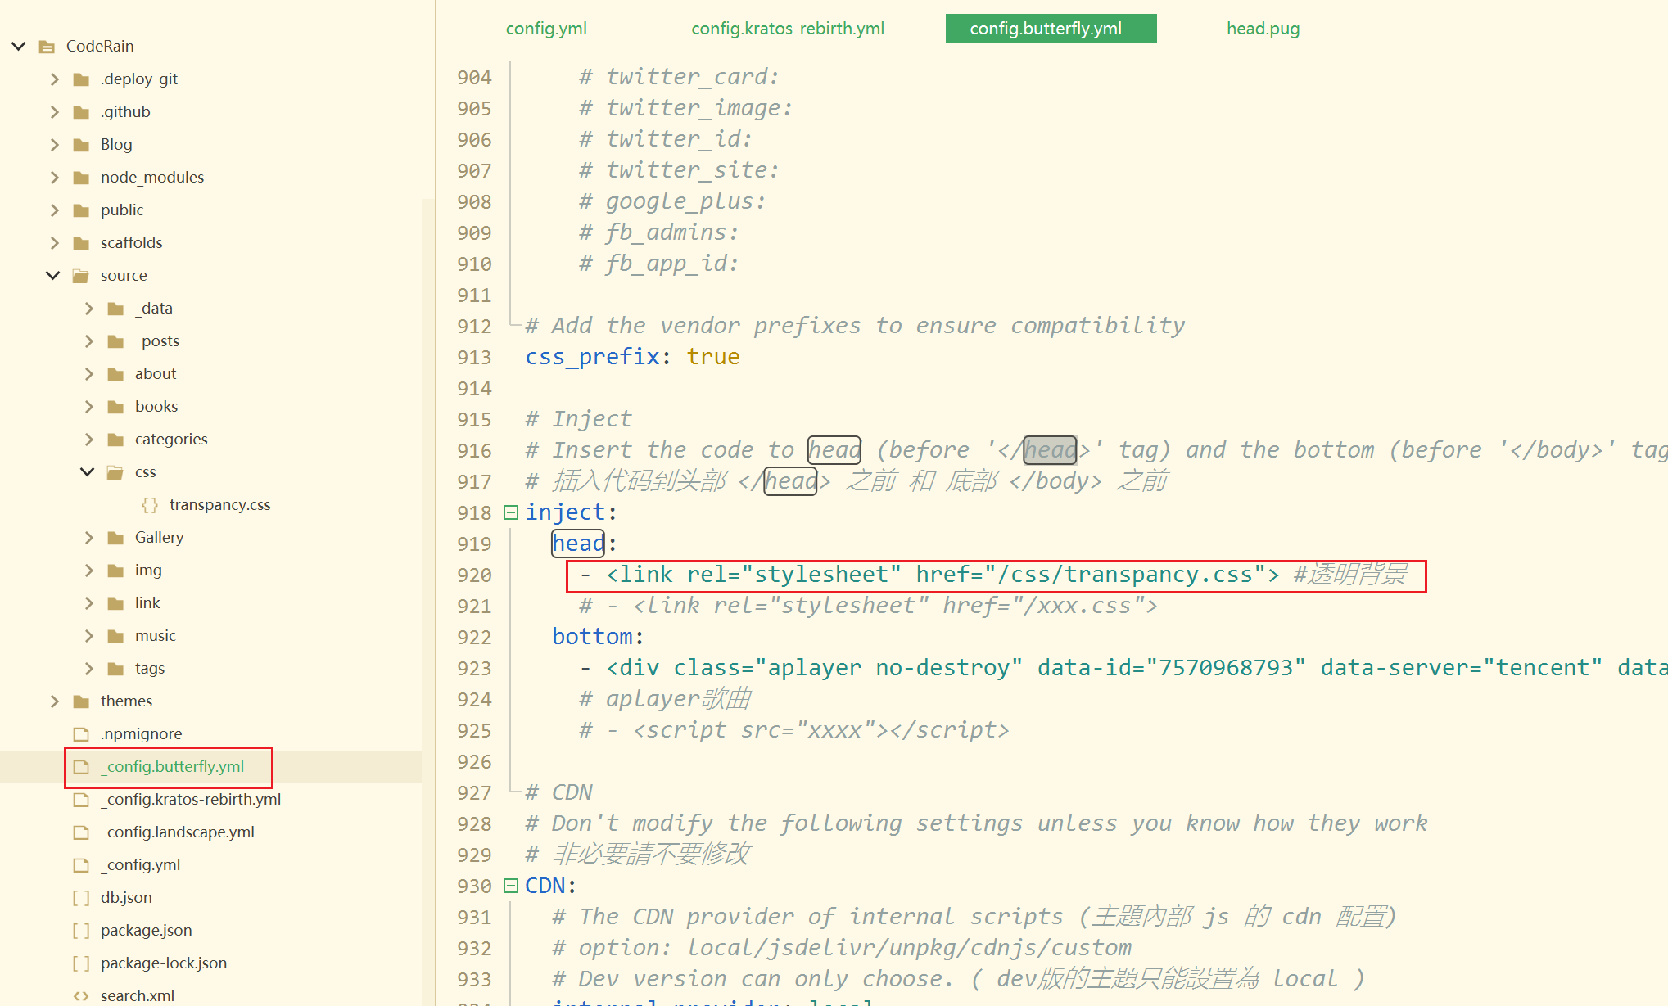This screenshot has height=1006, width=1668.
Task: Click the node_modules folder icon
Action: [x=81, y=178]
